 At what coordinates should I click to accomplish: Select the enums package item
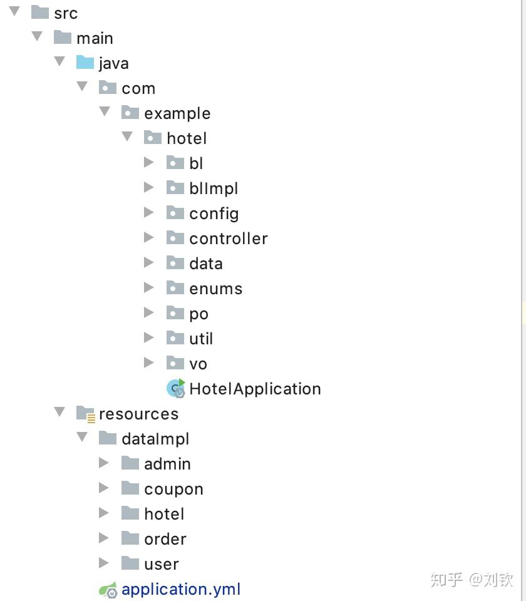(x=215, y=288)
